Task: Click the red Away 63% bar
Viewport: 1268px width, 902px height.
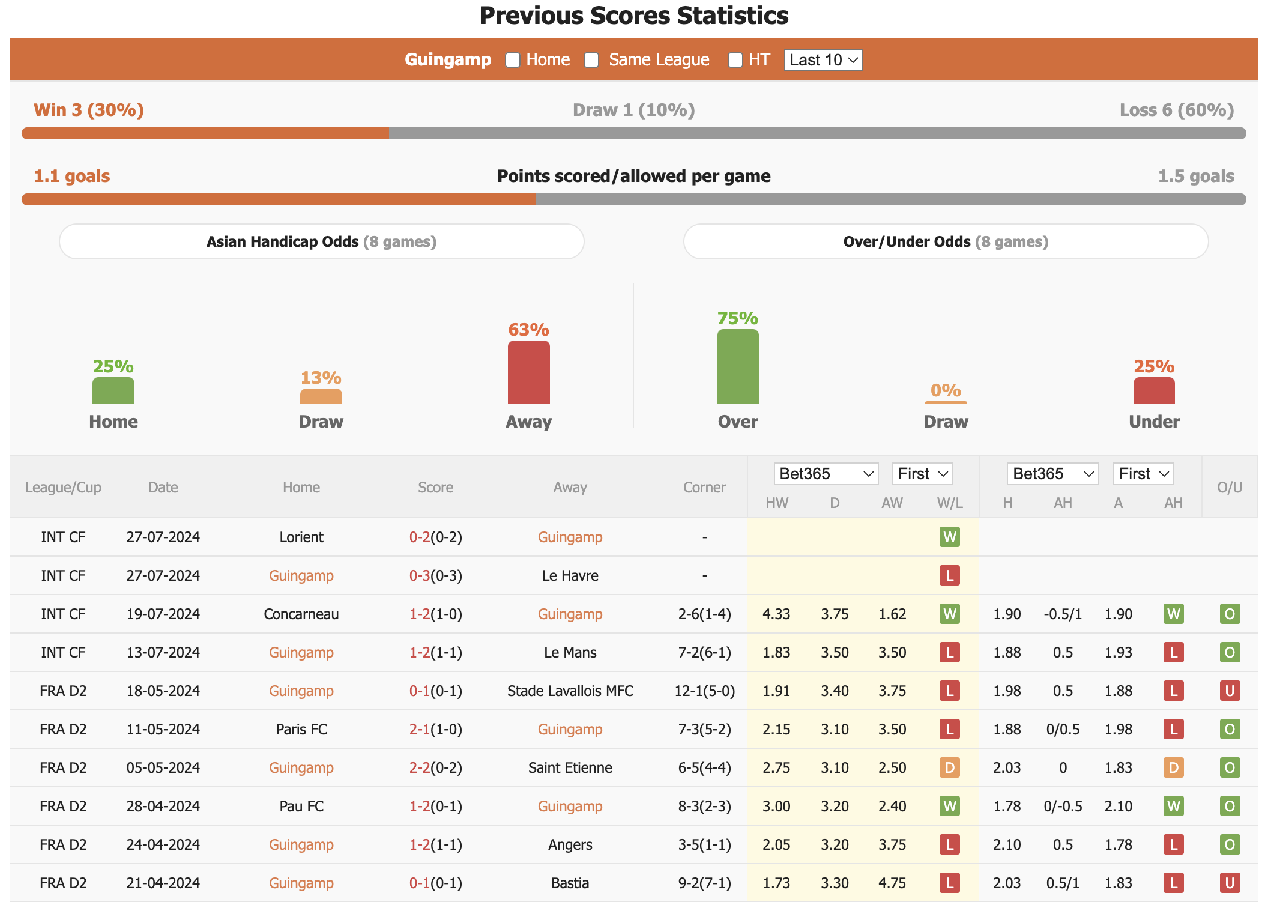Action: (529, 372)
